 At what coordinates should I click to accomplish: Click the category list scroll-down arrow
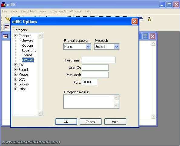pyautogui.click(x=40, y=113)
